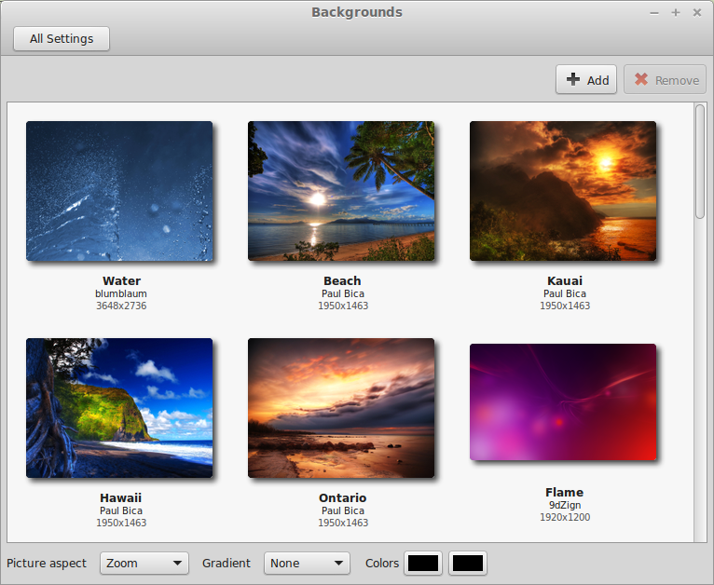
Task: Click the Add background button
Action: (x=586, y=80)
